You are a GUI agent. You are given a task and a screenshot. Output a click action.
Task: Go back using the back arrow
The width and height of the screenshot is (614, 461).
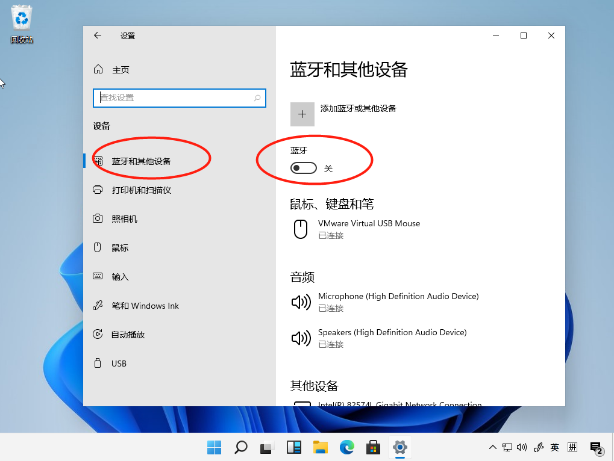98,36
